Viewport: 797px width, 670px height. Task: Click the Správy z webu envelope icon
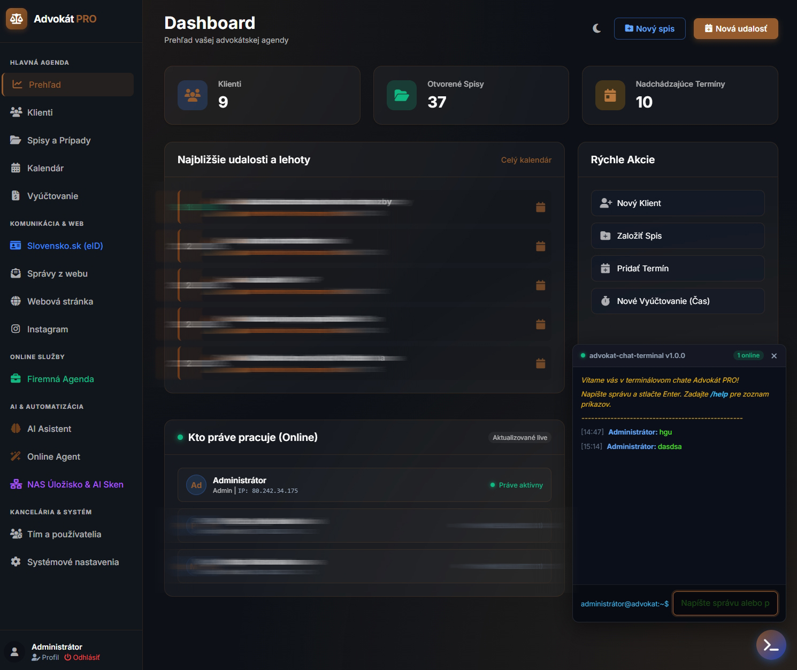[x=16, y=273]
